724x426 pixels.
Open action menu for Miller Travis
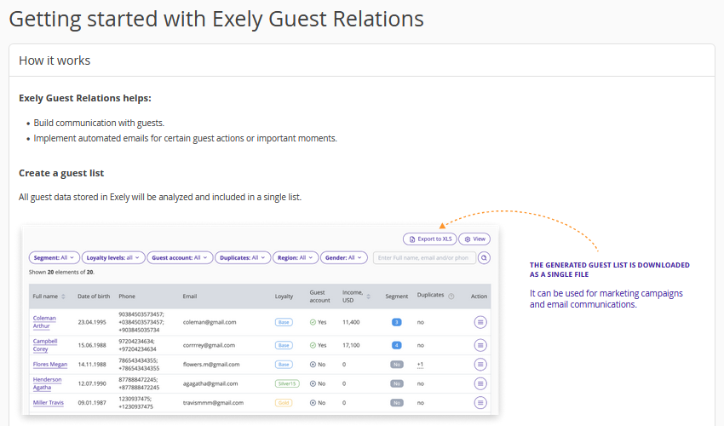(x=480, y=403)
